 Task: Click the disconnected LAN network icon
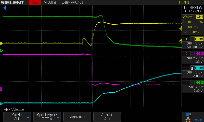point(188,119)
